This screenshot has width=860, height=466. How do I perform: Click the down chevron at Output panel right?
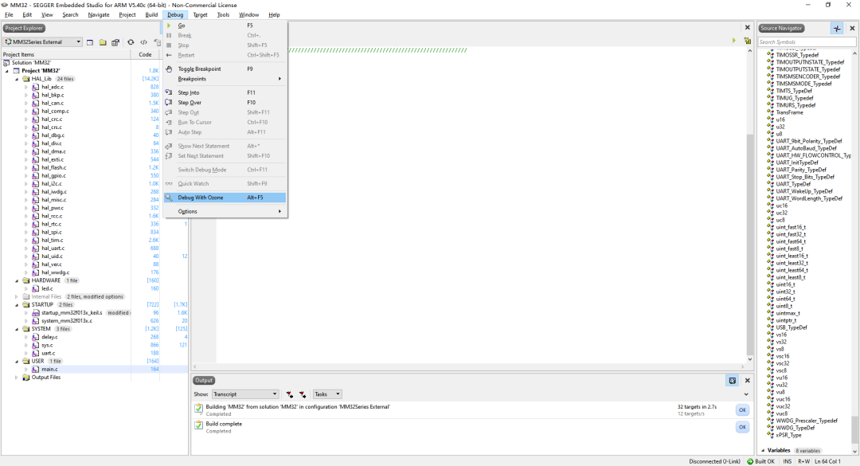click(x=746, y=394)
